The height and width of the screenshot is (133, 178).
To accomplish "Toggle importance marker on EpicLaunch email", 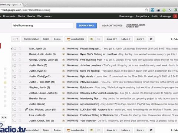I will [64, 88].
